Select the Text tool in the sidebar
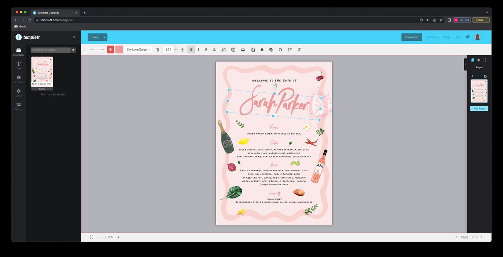The width and height of the screenshot is (503, 257). point(19,65)
